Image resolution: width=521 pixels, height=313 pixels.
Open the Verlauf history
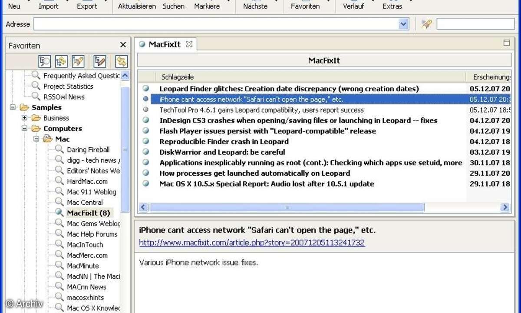353,6
